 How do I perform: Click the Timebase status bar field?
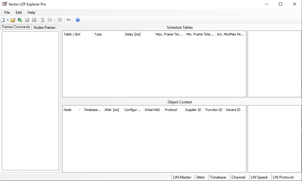click(x=219, y=177)
